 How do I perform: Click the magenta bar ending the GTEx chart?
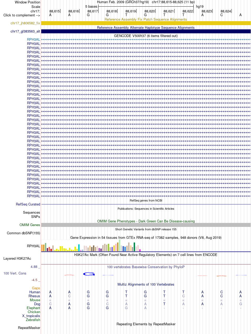coord(140,250)
